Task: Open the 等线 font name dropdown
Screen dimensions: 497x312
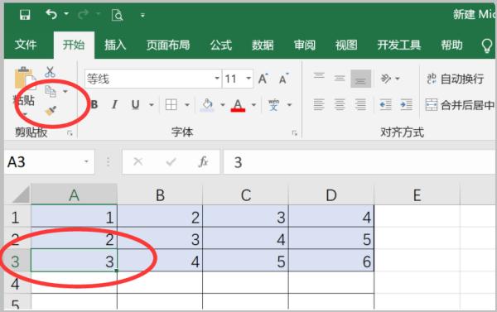Action: 217,79
